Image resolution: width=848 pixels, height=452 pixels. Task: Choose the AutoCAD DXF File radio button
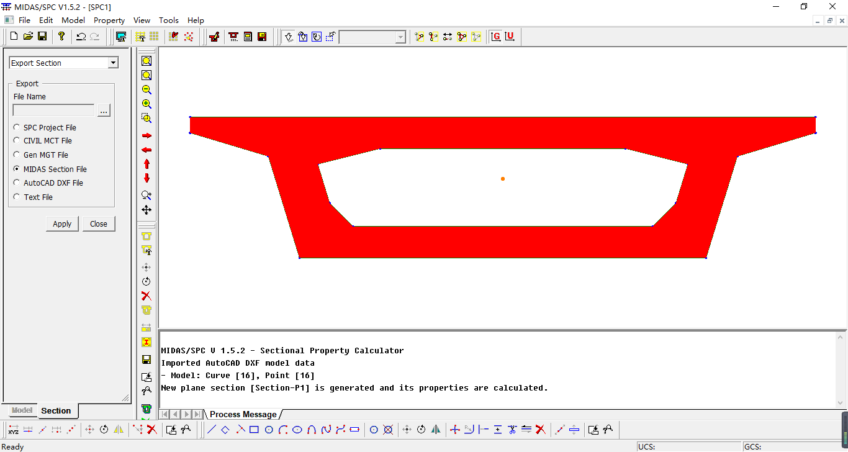17,183
